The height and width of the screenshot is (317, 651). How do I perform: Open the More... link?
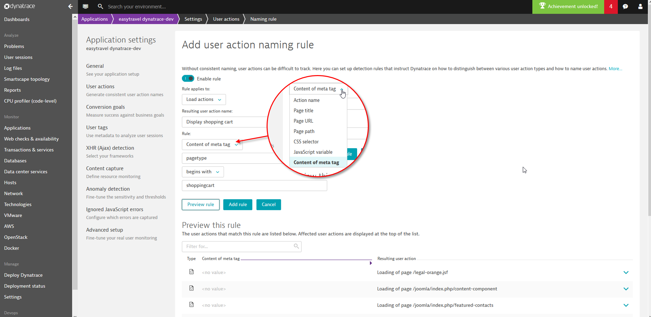point(615,69)
